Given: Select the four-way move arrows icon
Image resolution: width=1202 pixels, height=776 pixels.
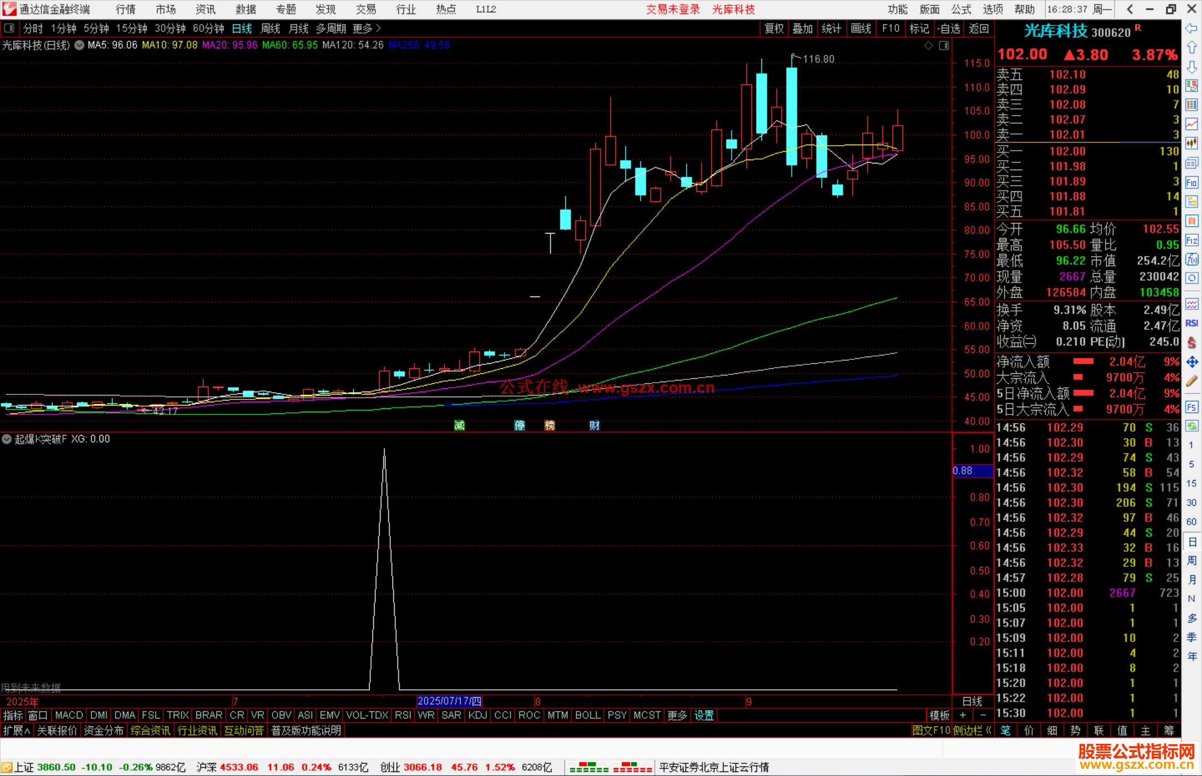Looking at the screenshot, I should click(x=1191, y=362).
